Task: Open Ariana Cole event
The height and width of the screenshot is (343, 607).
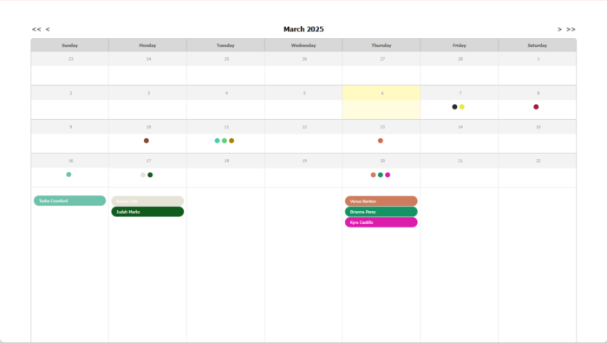Action: (147, 201)
